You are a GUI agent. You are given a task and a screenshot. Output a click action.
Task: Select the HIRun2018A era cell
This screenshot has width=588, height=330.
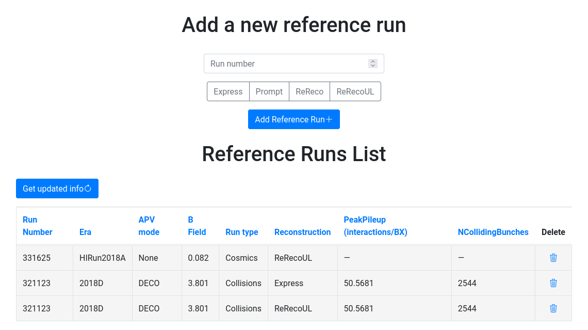point(102,258)
